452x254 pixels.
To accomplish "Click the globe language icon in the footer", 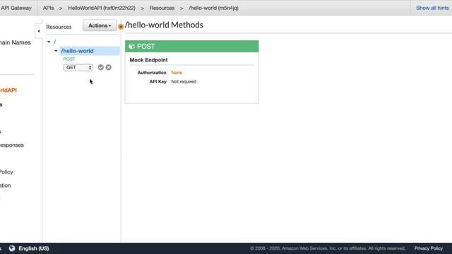I will pyautogui.click(x=12, y=248).
